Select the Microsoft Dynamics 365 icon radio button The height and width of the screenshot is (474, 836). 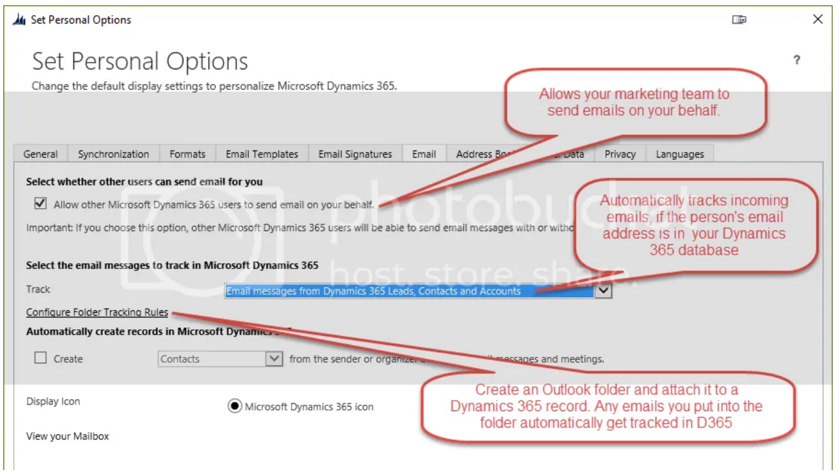coord(235,407)
